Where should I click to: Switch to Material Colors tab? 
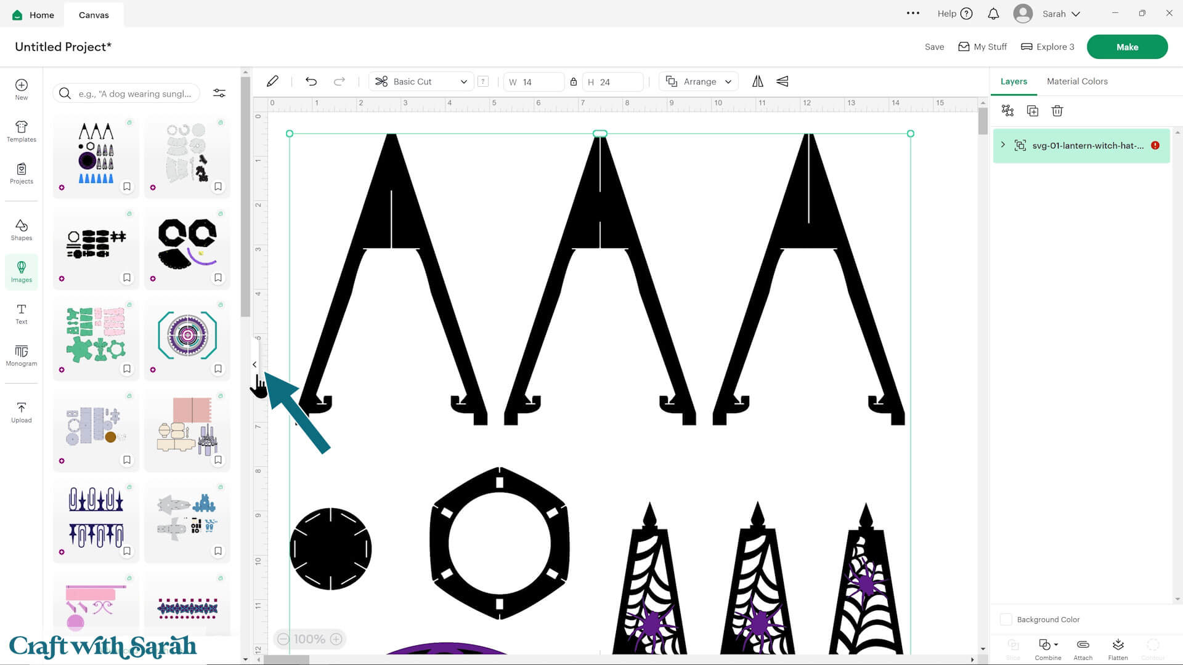click(1076, 81)
